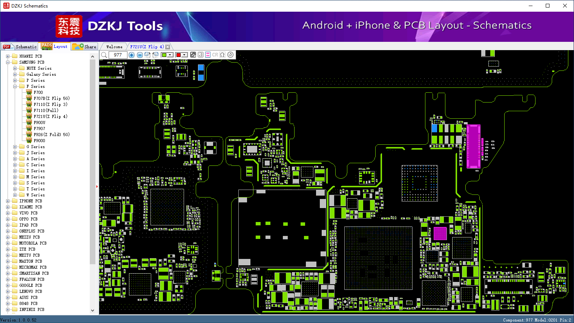The width and height of the screenshot is (574, 323).
Task: Click the folder icon beside LENOVO PCB
Action: (15, 291)
